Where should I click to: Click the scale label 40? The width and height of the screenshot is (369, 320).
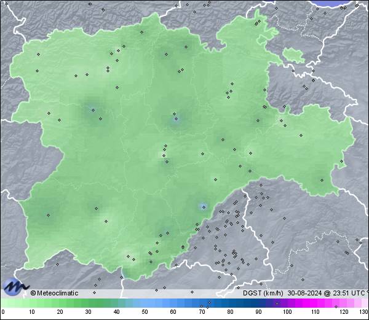[116, 312]
